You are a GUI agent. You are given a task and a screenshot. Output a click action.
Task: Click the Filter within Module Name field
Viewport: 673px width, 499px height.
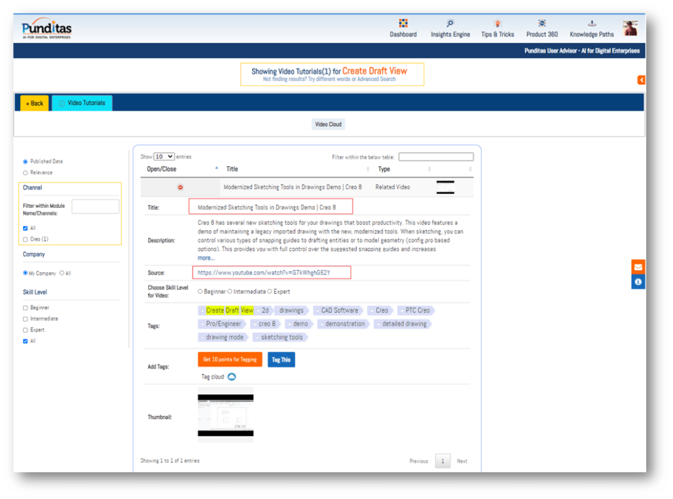(95, 206)
